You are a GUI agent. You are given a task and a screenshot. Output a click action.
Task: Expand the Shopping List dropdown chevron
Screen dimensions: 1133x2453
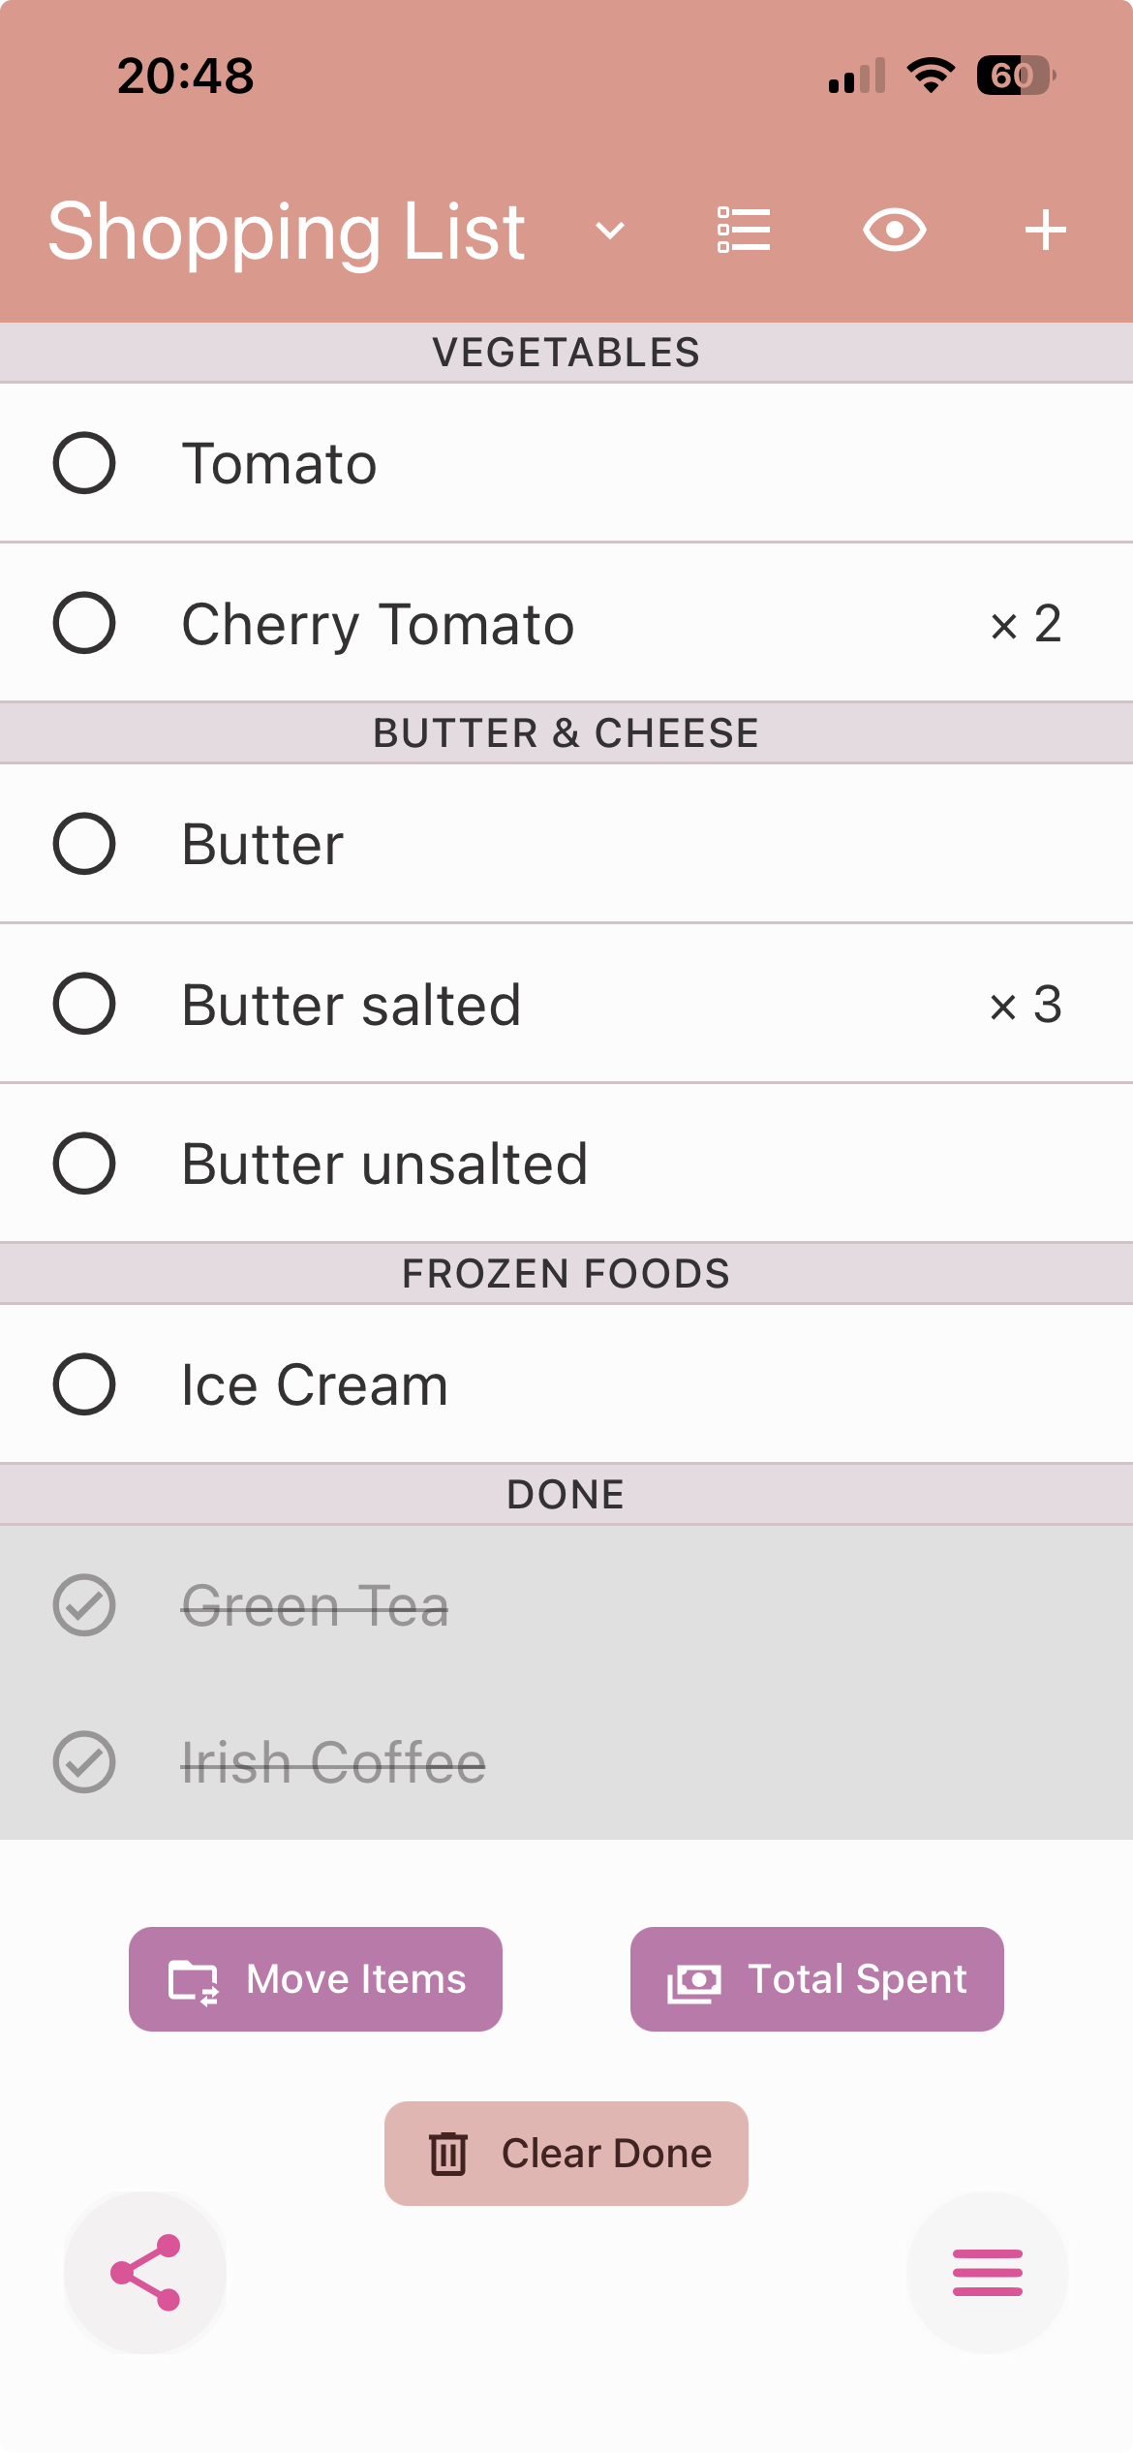coord(609,231)
